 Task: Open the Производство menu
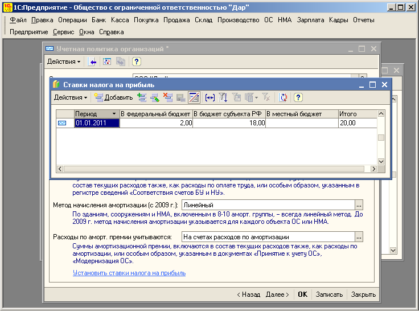(239, 20)
